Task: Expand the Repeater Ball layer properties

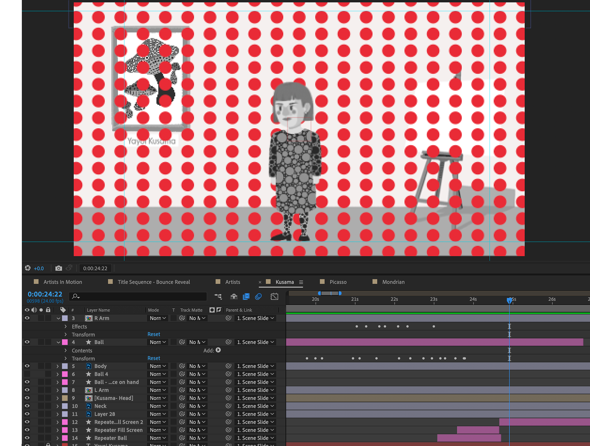Action: [57, 438]
